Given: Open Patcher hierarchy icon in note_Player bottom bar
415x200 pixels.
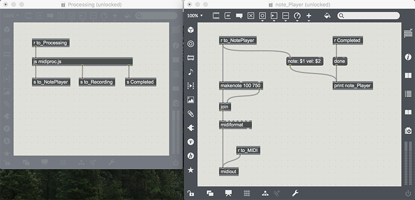Looking at the screenshot, I should point(265,193).
